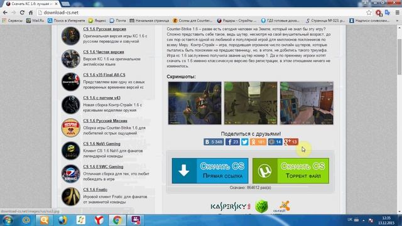Open the Сервисы apps bookmark

click(13, 21)
